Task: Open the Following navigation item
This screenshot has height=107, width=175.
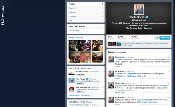Action: [86, 8]
